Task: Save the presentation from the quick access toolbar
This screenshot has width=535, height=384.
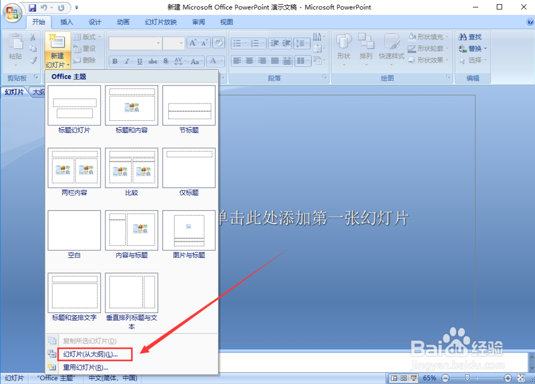Action: (32, 7)
